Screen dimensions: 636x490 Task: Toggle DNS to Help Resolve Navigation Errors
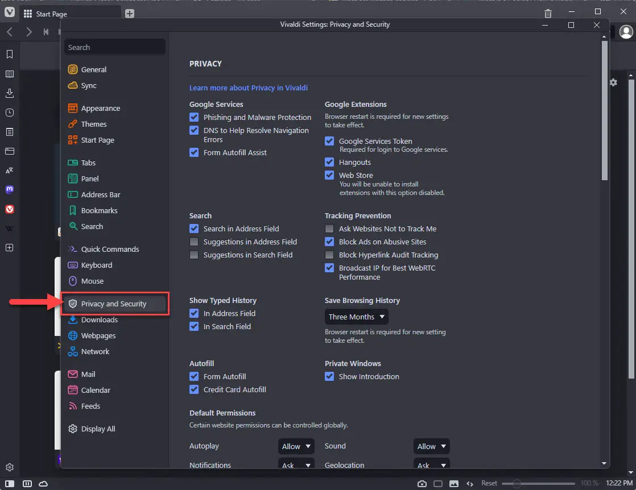[x=194, y=131]
